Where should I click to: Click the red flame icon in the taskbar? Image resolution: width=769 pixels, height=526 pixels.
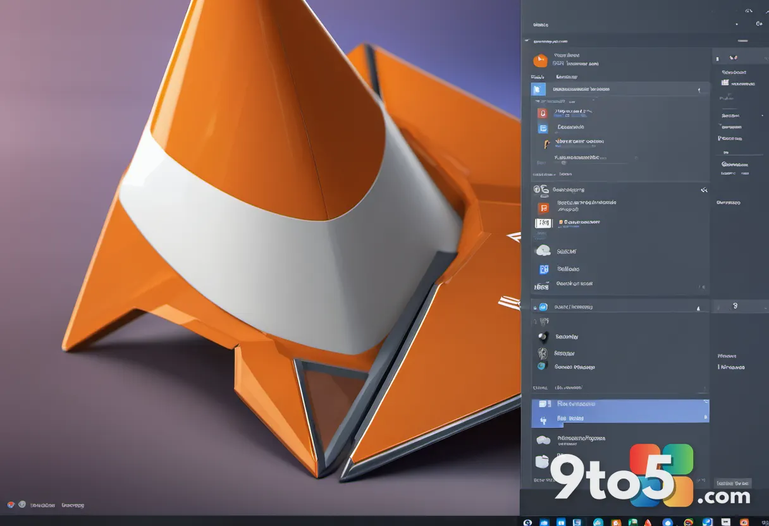(648, 522)
